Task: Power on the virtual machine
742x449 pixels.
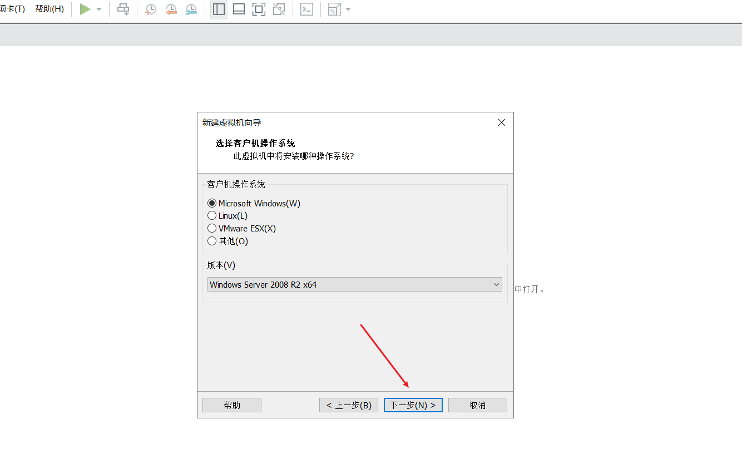Action: coord(86,9)
